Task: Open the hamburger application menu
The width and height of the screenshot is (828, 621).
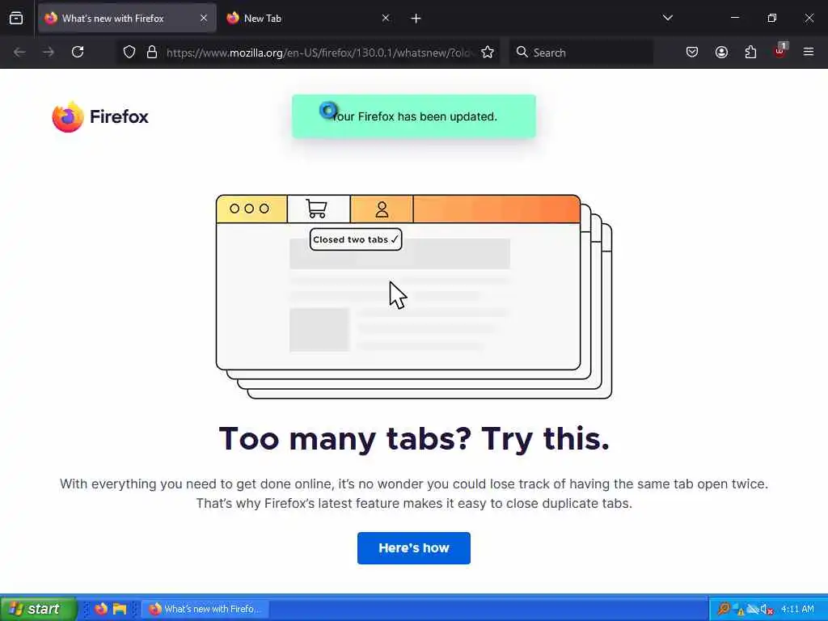Action: (809, 52)
